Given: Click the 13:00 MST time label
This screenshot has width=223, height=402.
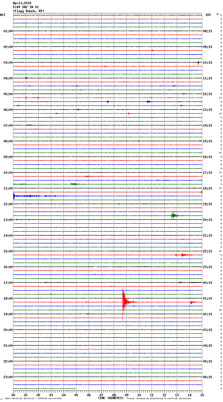Looking at the screenshot, I should coord(8,220).
